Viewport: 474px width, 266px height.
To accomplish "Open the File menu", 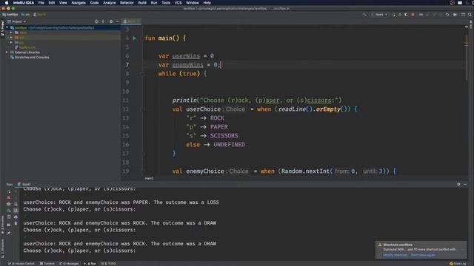I will tap(41, 3).
